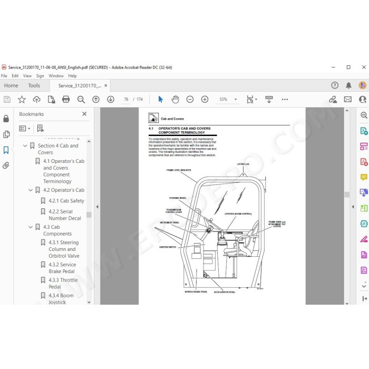Click the scrolling mode keyboard icon
This screenshot has height=369, width=369.
pyautogui.click(x=269, y=99)
